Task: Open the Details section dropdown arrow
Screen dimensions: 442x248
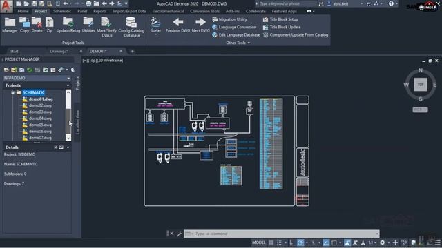Action: [68, 147]
